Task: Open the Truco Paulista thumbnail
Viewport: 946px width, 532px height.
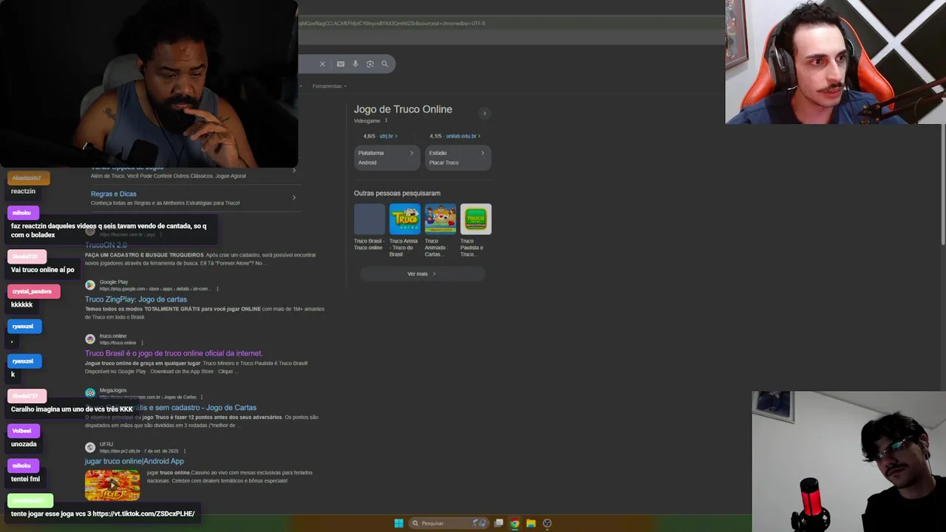Action: tap(476, 219)
